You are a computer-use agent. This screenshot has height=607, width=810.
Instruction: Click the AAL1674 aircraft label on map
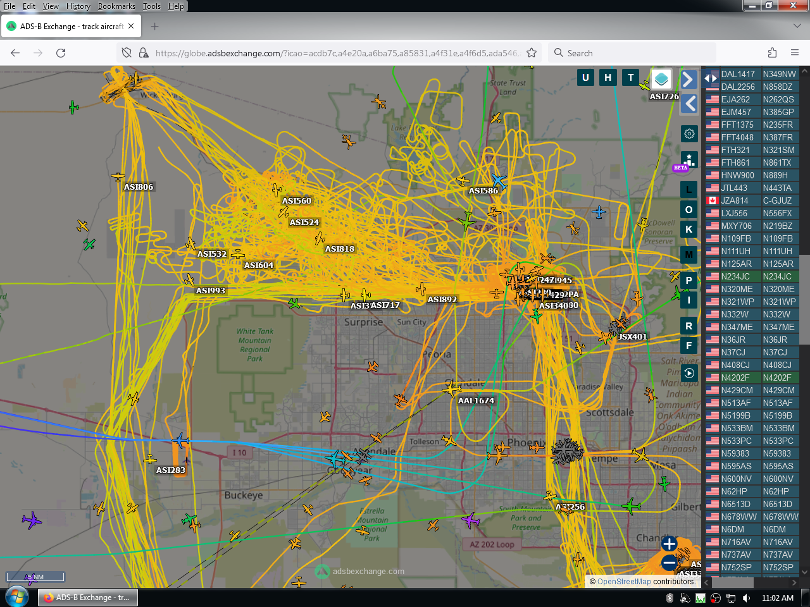coord(476,401)
